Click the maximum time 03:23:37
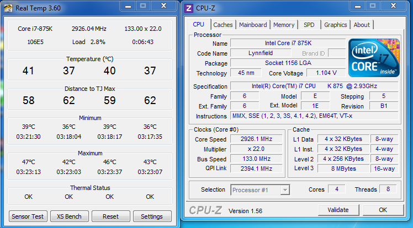413x228 pixels. 109,172
